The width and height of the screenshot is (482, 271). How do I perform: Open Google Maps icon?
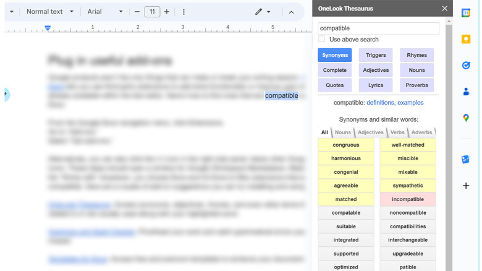tap(465, 118)
